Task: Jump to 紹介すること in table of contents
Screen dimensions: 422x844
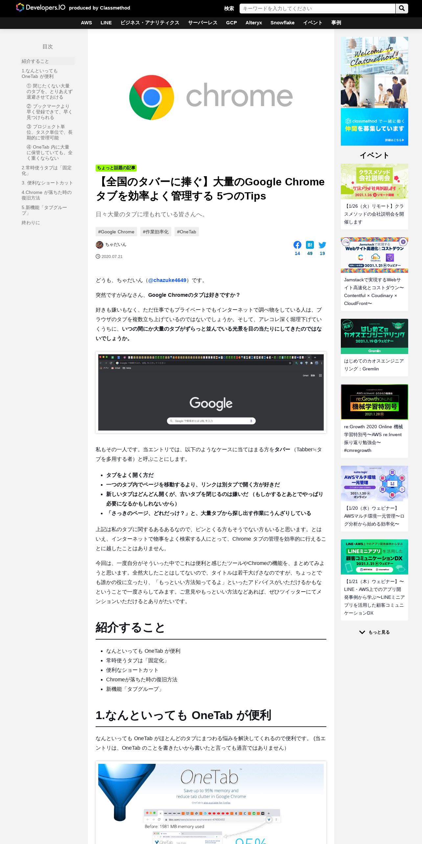Action: [x=48, y=61]
